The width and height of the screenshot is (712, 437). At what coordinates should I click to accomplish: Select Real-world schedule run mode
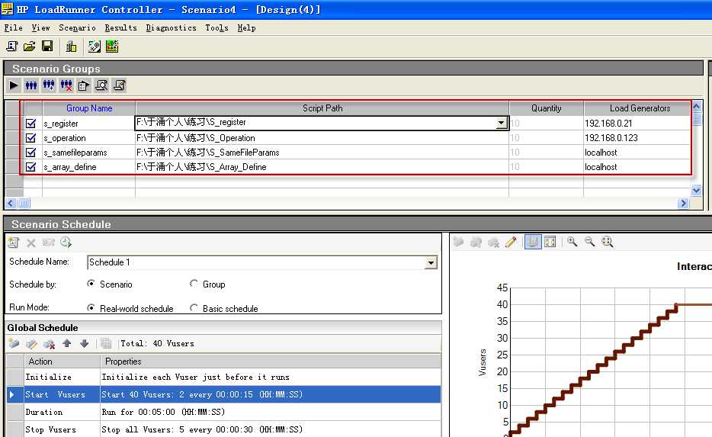tap(91, 307)
